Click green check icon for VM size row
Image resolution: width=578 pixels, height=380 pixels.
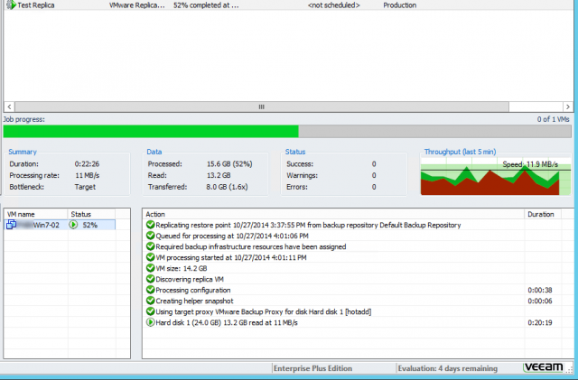click(150, 268)
